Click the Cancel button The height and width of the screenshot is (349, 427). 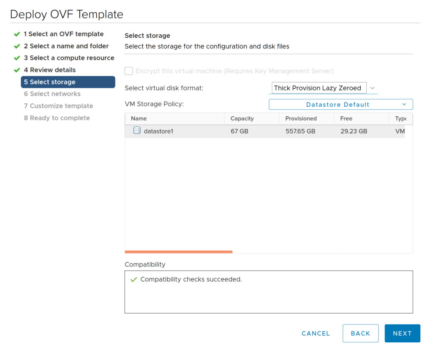316,334
